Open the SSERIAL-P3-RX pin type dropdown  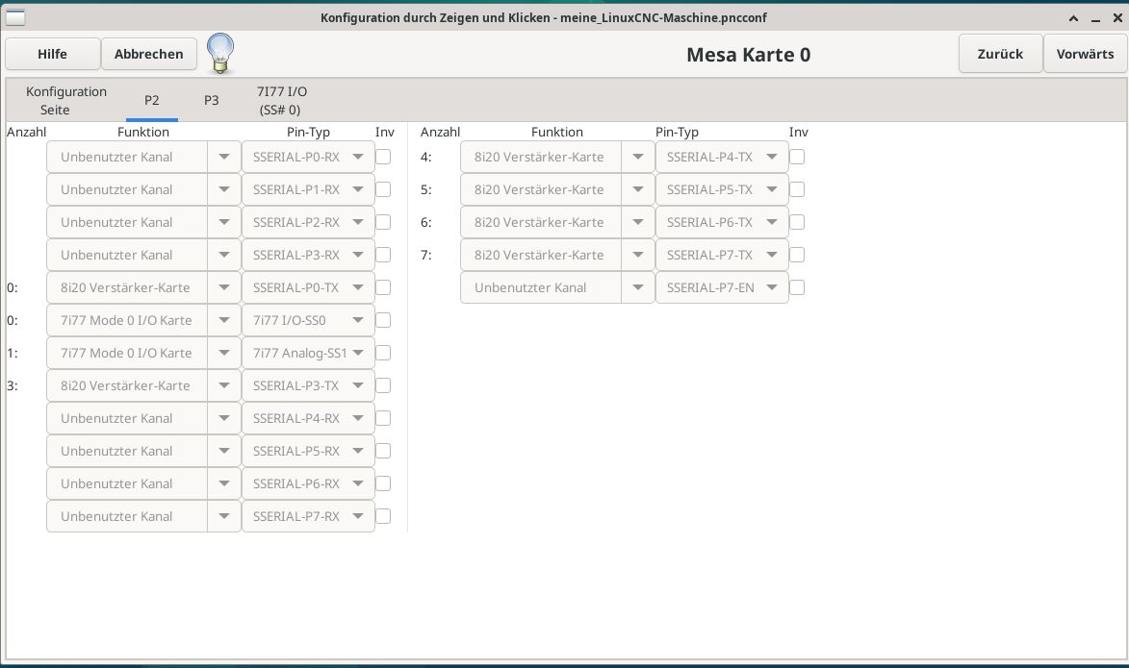point(308,255)
